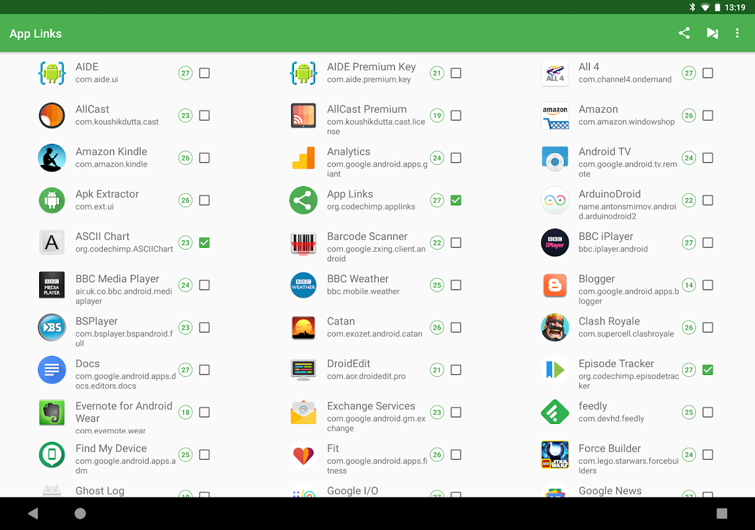Tap the All 4 app icon
755x530 pixels.
[555, 73]
